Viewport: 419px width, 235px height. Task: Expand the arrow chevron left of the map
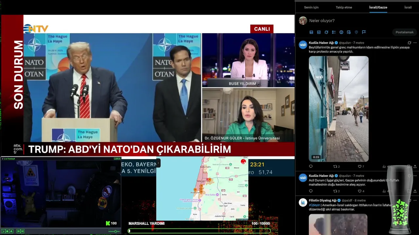point(158,163)
